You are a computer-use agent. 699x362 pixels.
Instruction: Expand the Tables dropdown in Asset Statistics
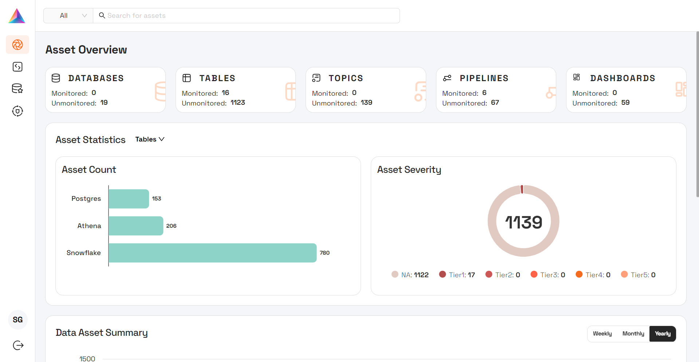[x=150, y=139]
